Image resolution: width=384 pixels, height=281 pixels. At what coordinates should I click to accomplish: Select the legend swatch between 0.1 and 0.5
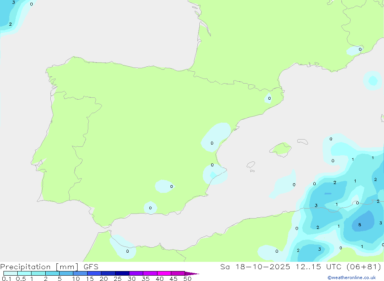(10, 273)
